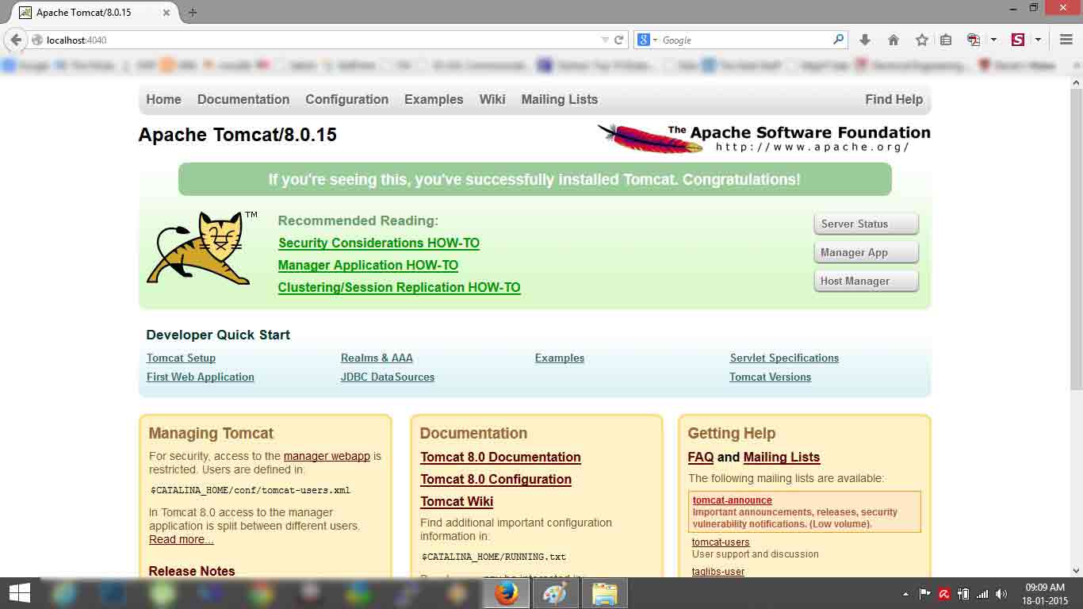1083x609 pixels.
Task: Click the Apache Software Foundation feather logo
Action: 763,138
